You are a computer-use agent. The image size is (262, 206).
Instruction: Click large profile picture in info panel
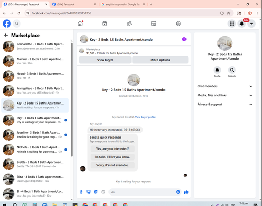pos(225,43)
